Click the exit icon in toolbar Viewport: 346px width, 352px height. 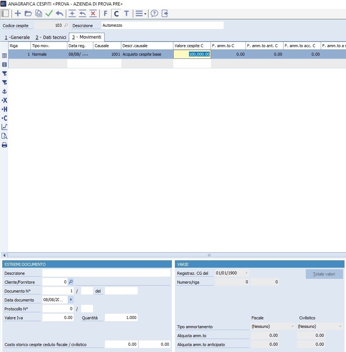[165, 14]
